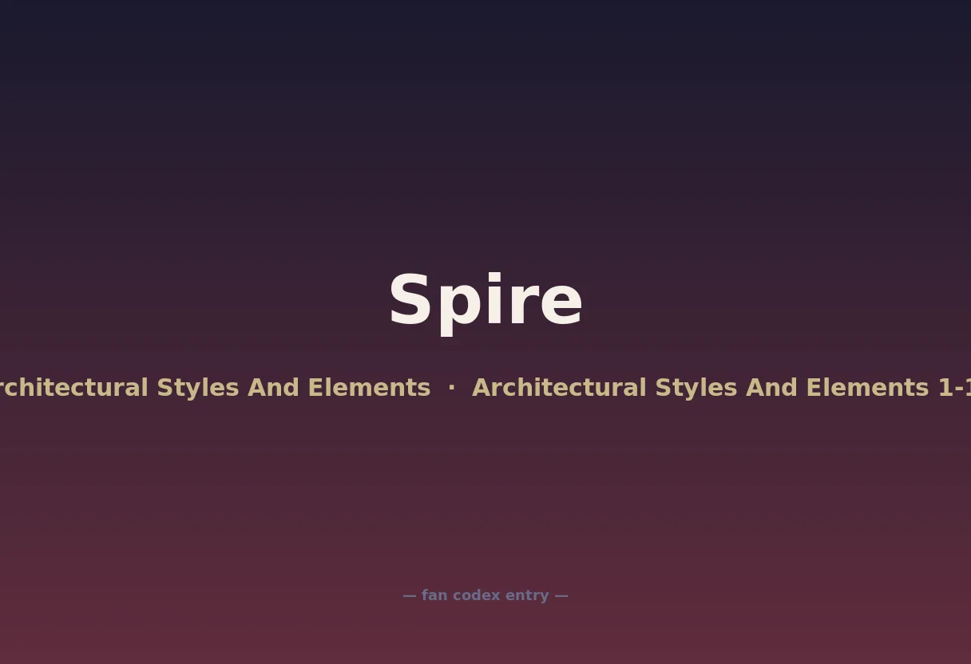Click the "— fan codex entry —" footer text
Screen dimensions: 971x664
(485, 595)
